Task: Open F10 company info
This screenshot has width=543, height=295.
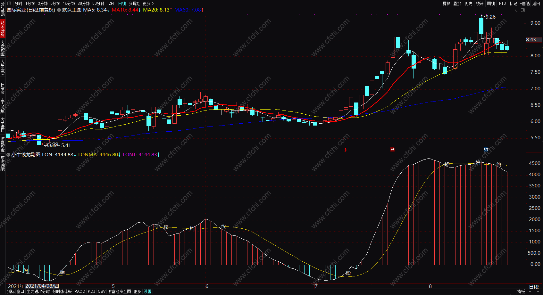Action: tap(502, 4)
